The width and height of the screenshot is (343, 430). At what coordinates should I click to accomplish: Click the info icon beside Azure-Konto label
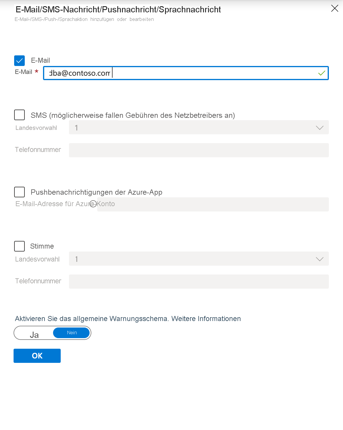(93, 204)
